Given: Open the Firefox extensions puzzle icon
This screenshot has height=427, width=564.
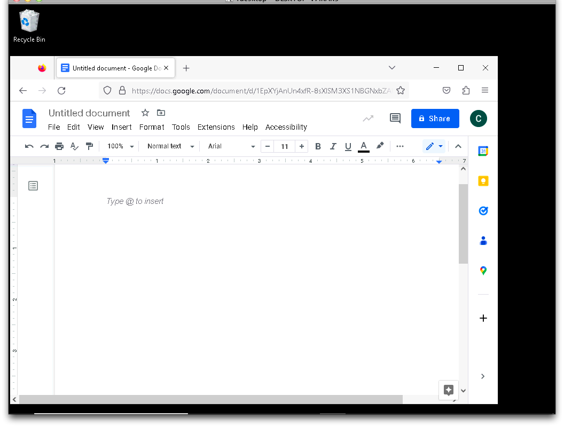Looking at the screenshot, I should 466,91.
